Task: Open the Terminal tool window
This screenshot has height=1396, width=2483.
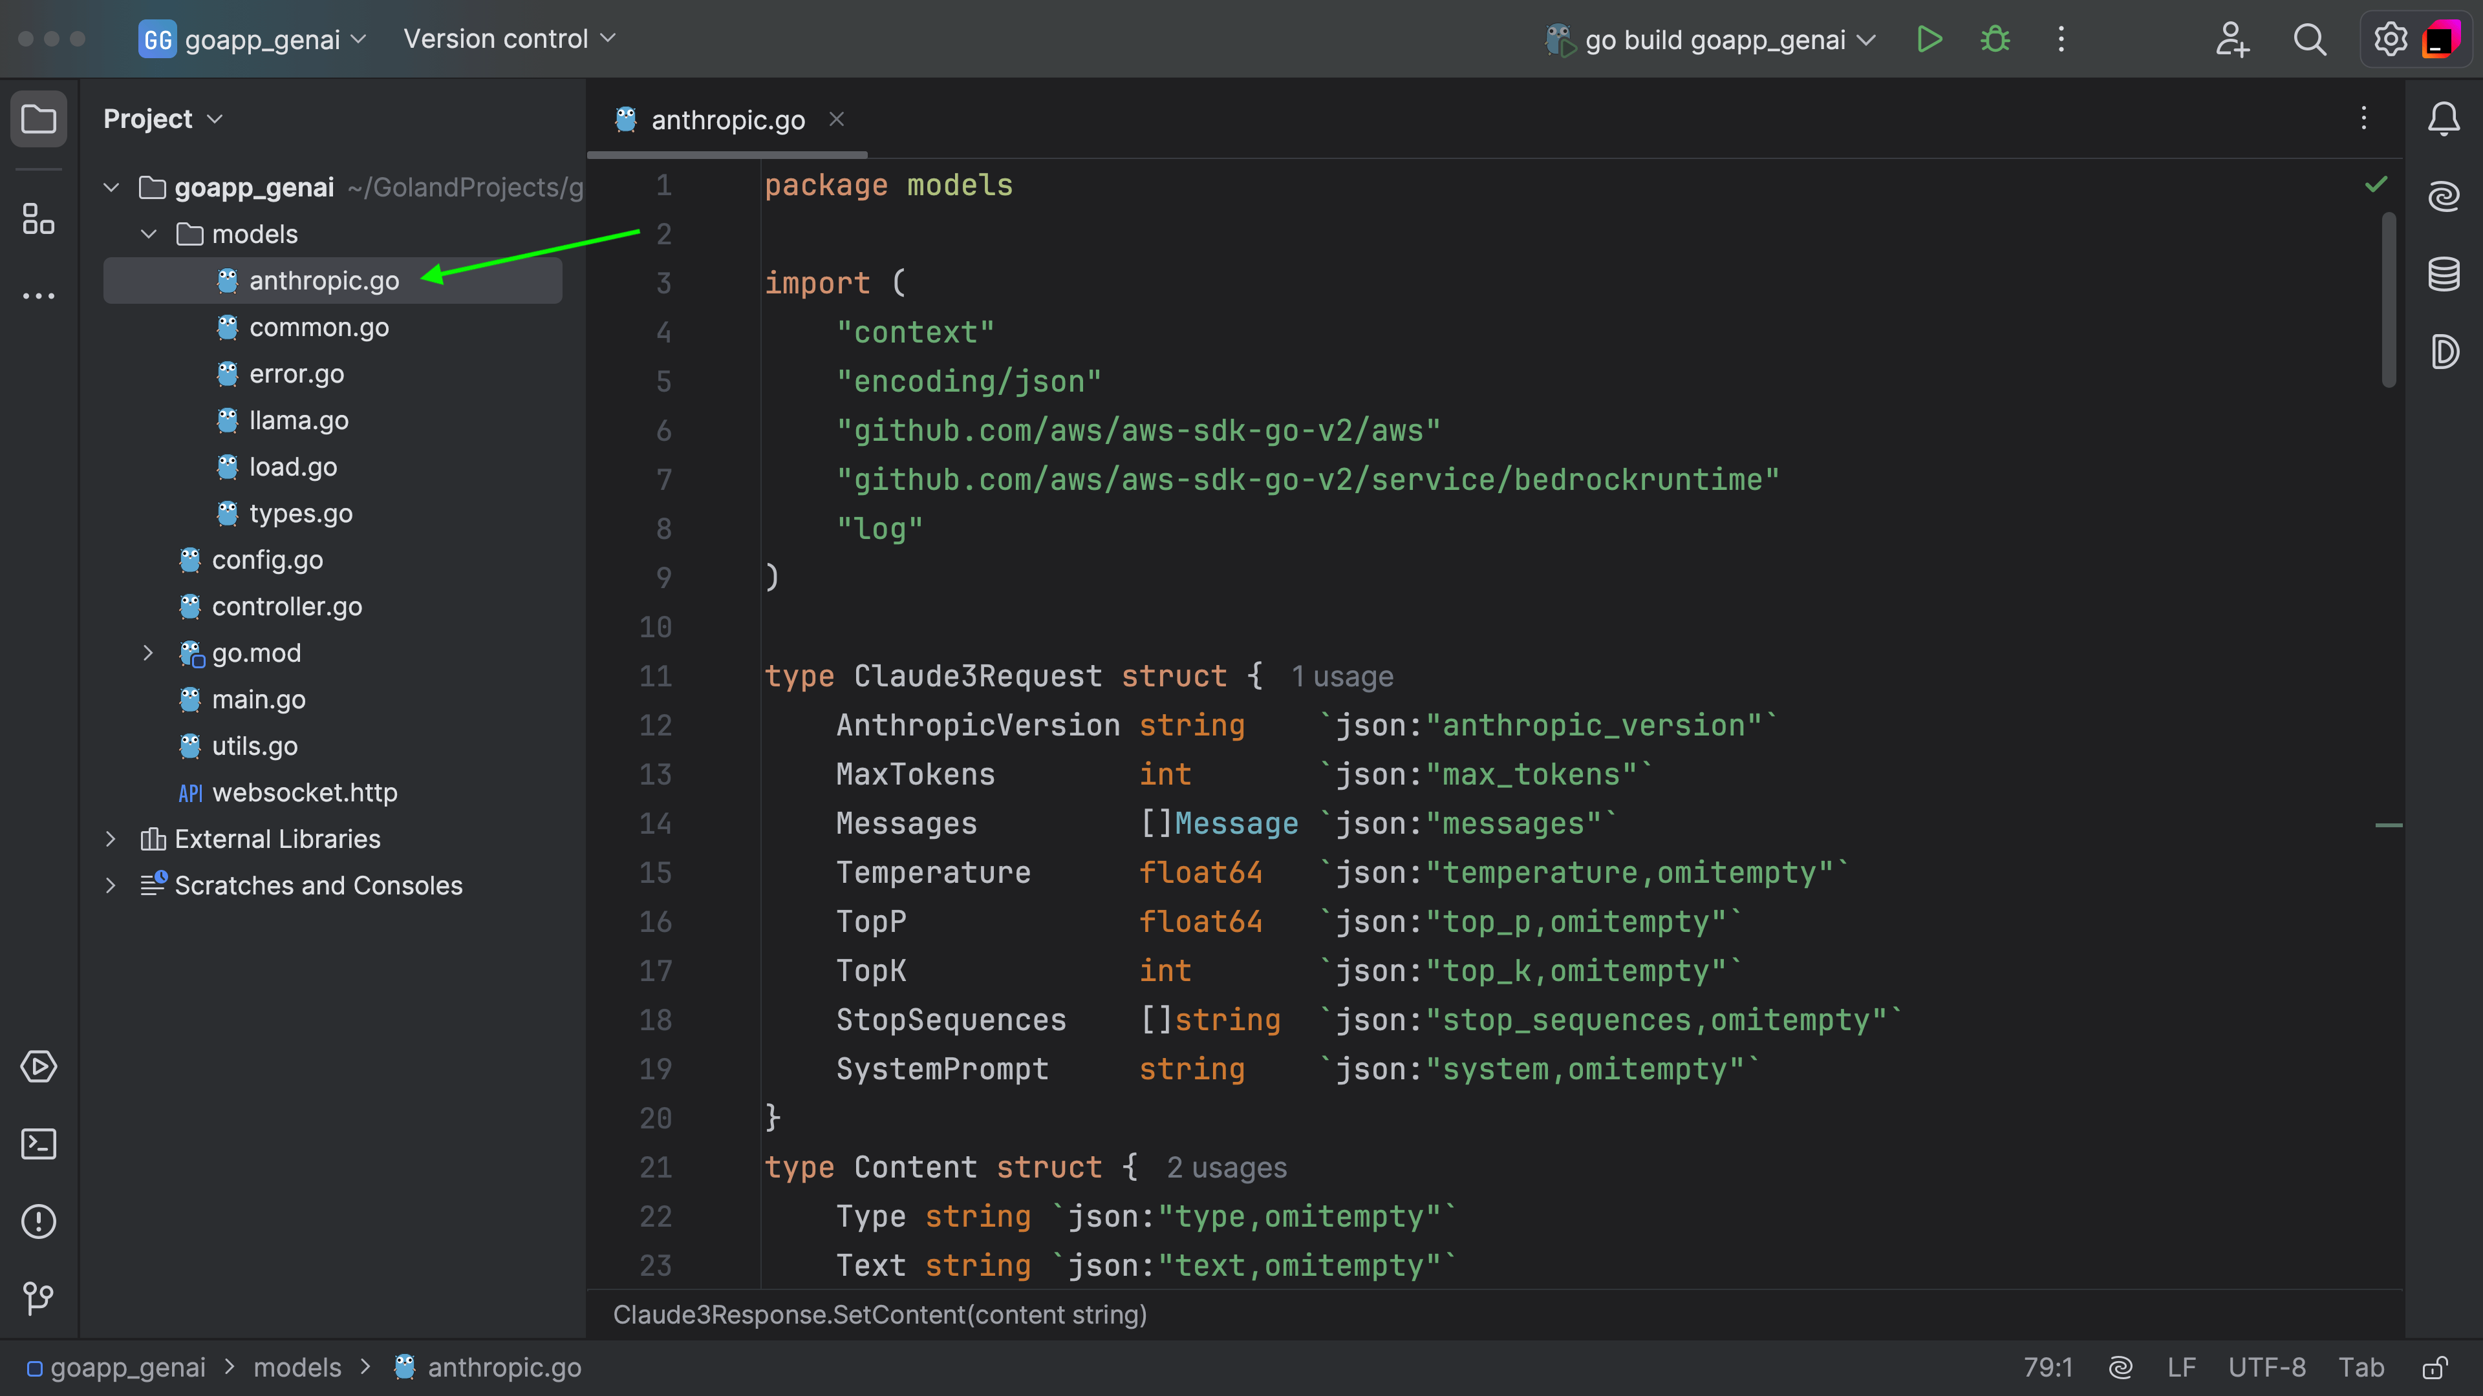Action: 39,1143
